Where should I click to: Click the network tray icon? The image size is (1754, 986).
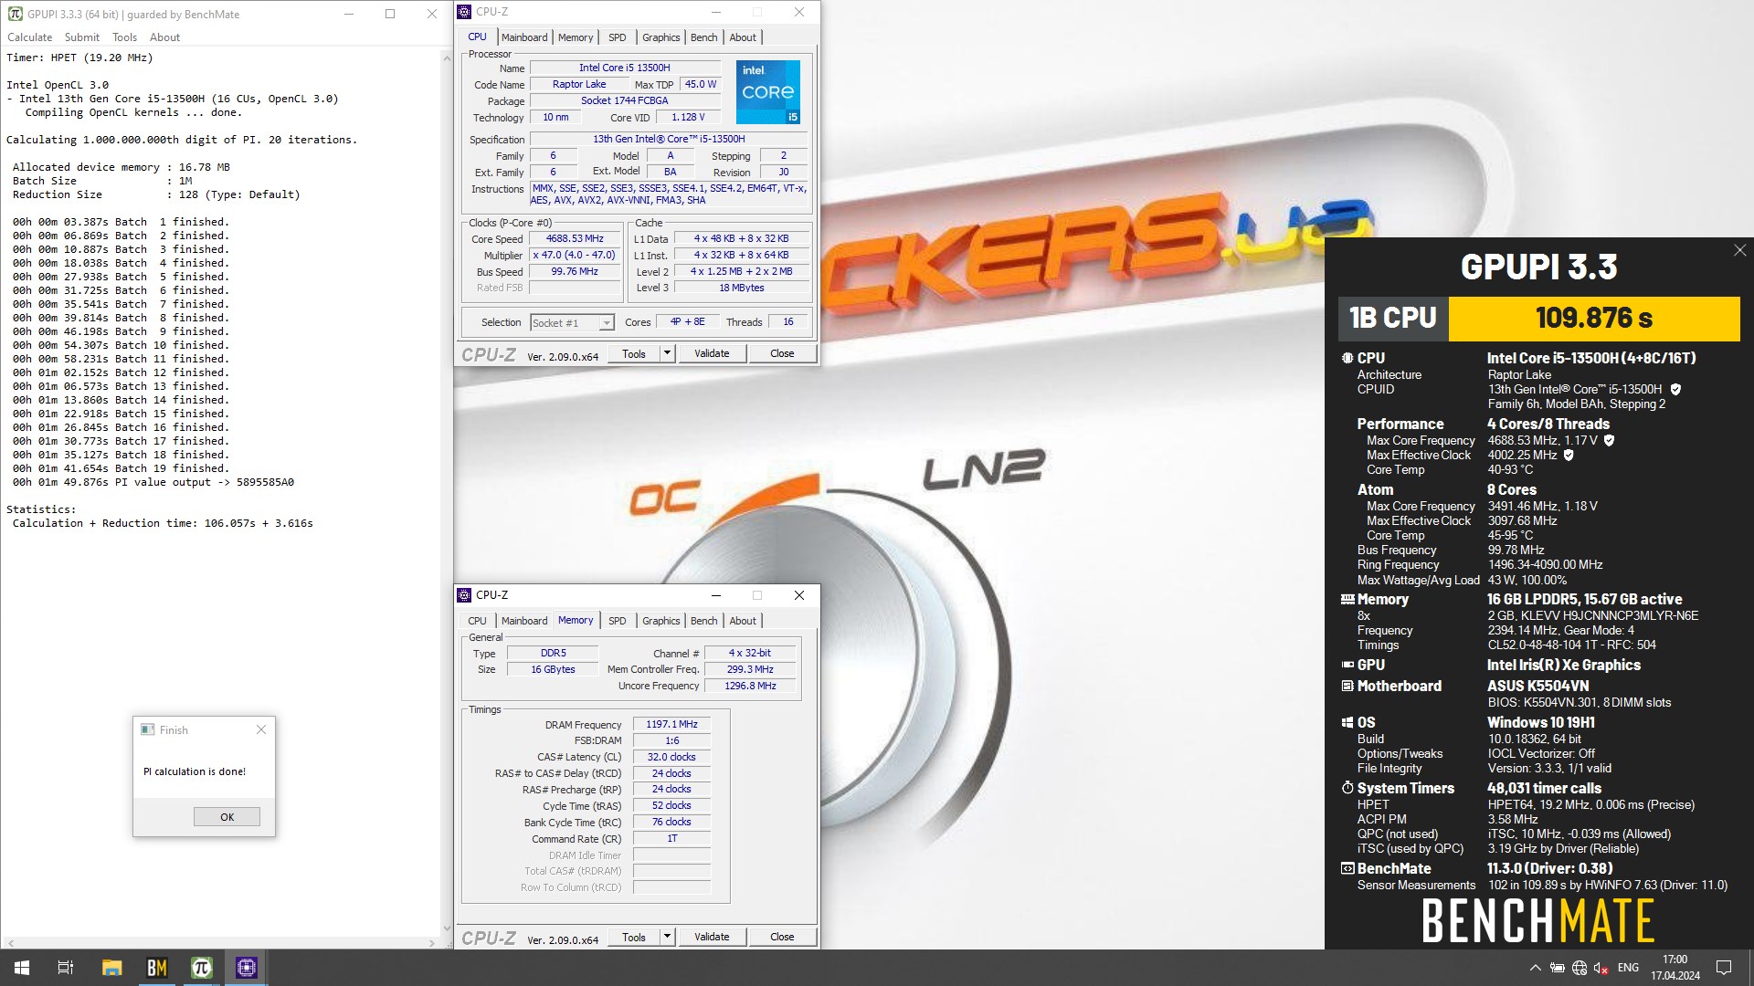point(1579,968)
